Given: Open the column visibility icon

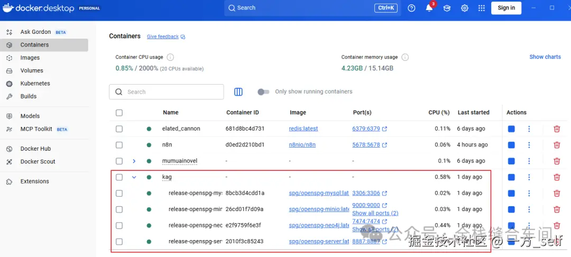Looking at the screenshot, I should 238,91.
